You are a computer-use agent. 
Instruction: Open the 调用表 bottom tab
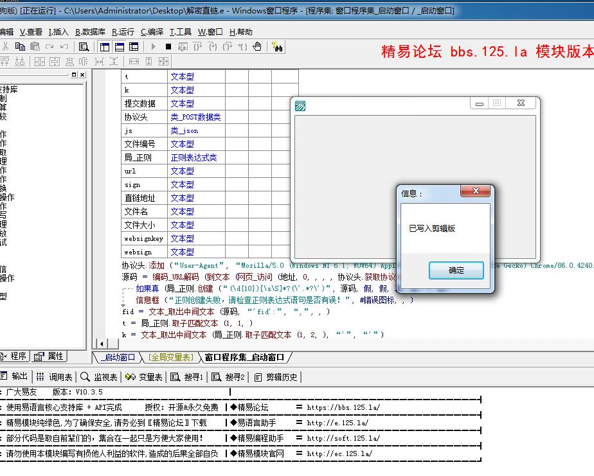54,377
